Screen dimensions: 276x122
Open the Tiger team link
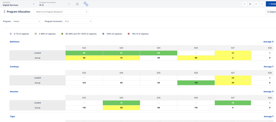[x=12, y=117]
